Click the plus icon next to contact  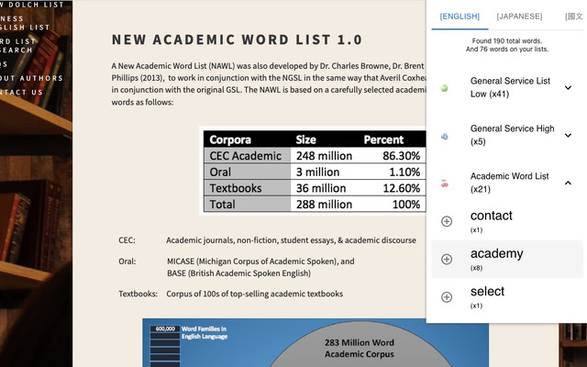pyautogui.click(x=447, y=221)
